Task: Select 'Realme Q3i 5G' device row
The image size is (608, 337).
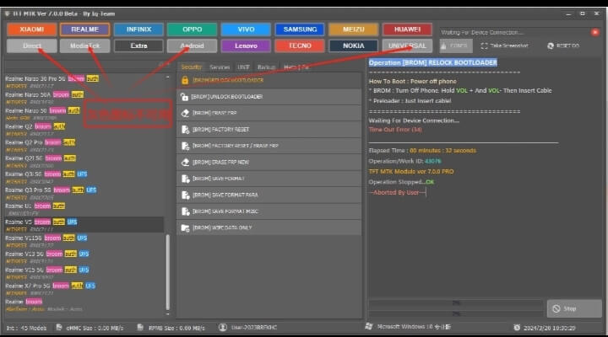Action: coord(84,177)
